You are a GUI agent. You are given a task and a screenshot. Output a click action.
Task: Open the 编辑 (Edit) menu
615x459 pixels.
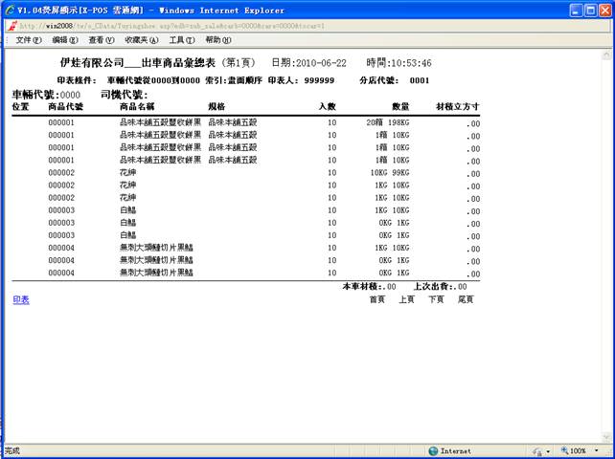(66, 40)
